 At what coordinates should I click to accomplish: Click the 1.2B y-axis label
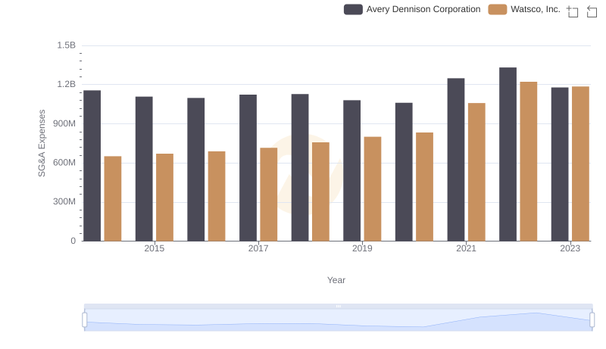coord(67,84)
